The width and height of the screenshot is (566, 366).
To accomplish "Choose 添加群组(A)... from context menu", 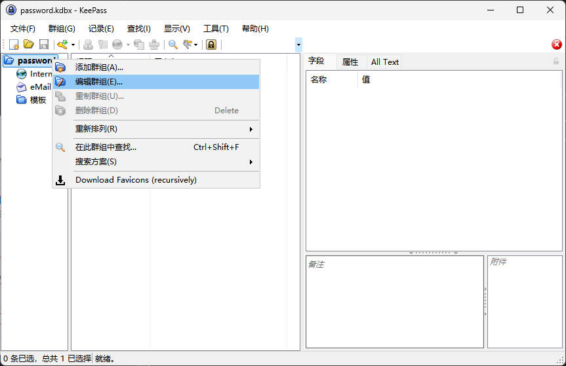I will click(99, 67).
